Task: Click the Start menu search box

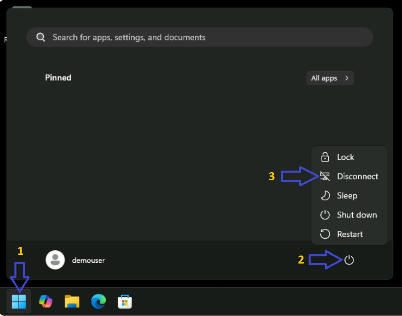Action: 200,38
